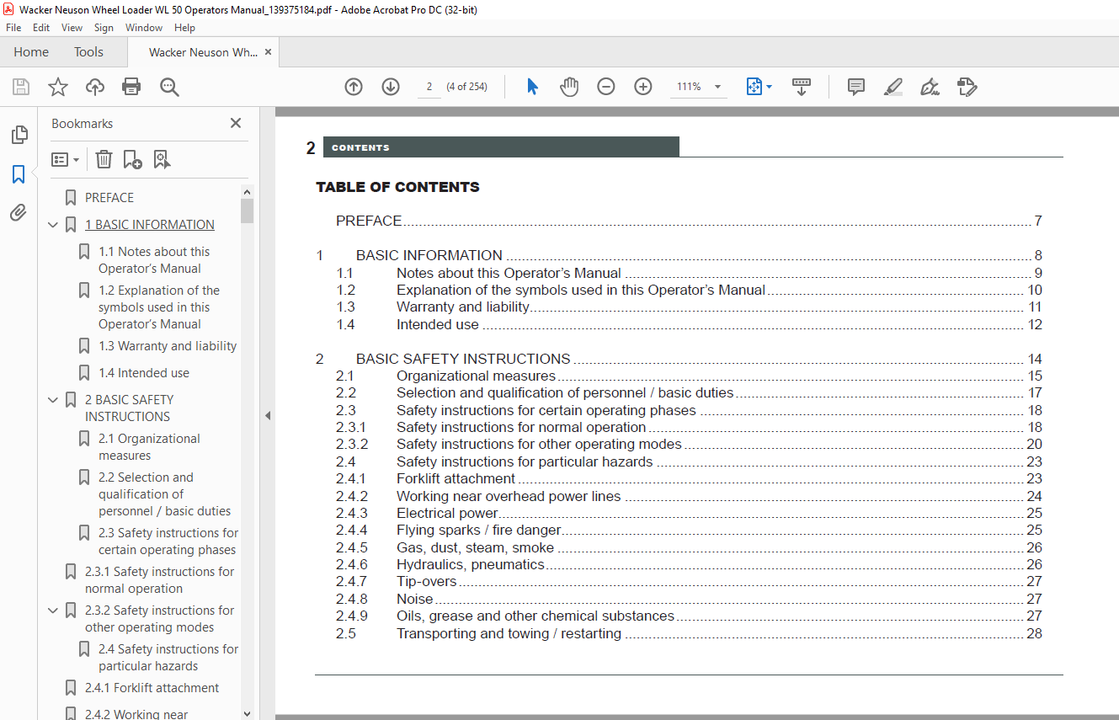Click the scrolling mode keyboard icon
This screenshot has width=1119, height=720.
point(802,87)
